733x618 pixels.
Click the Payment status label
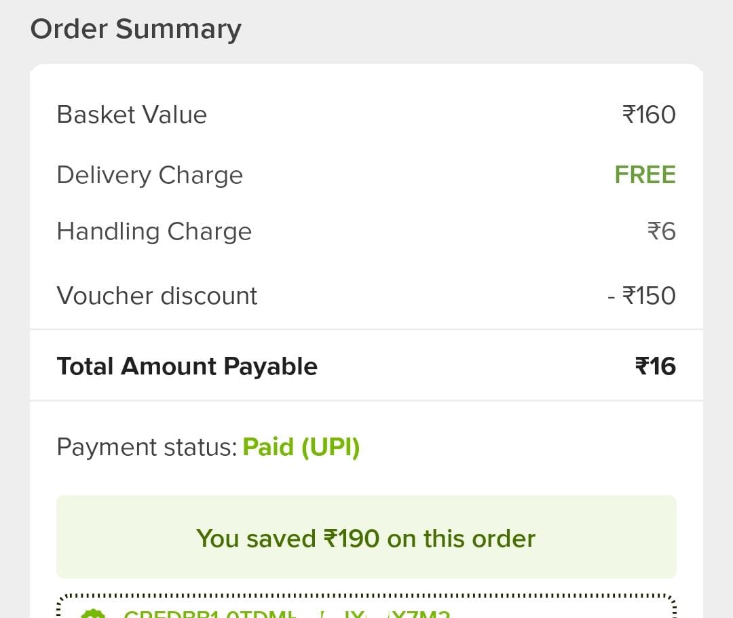click(147, 447)
